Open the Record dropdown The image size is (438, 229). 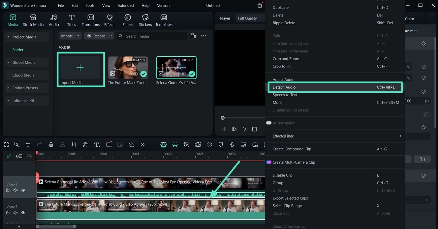click(99, 36)
